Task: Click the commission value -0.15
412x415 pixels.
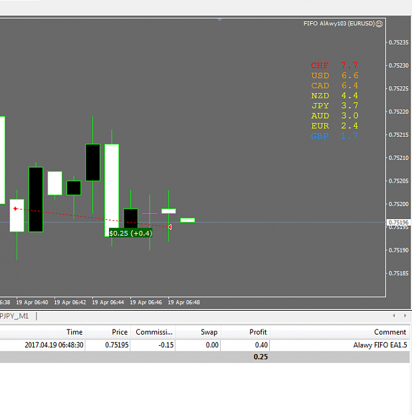Action: tap(166, 345)
